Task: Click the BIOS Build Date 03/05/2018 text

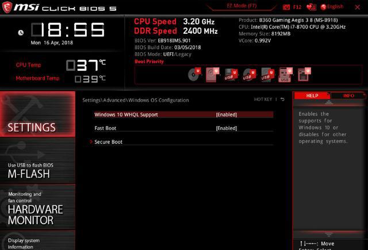Action: click(167, 47)
